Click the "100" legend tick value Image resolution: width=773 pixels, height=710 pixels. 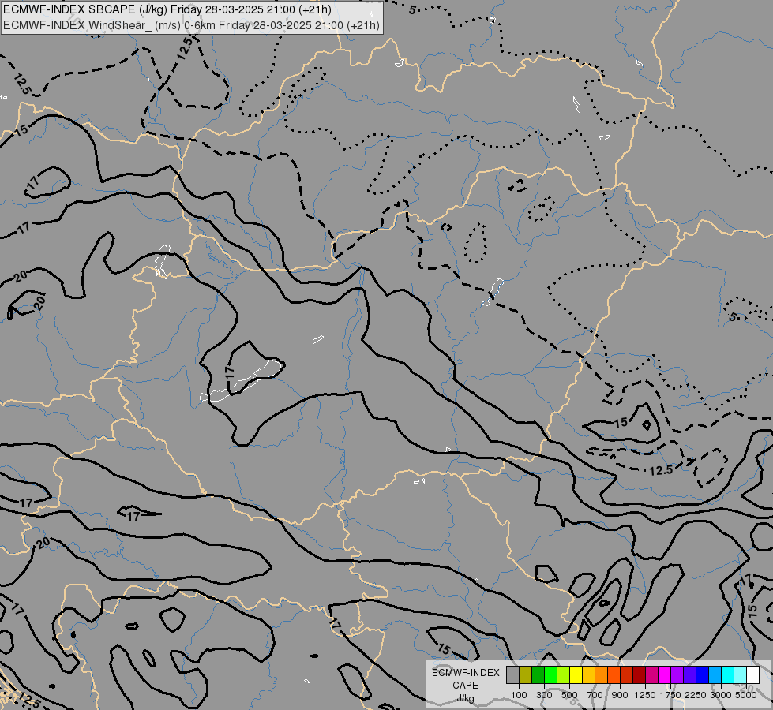tap(519, 695)
